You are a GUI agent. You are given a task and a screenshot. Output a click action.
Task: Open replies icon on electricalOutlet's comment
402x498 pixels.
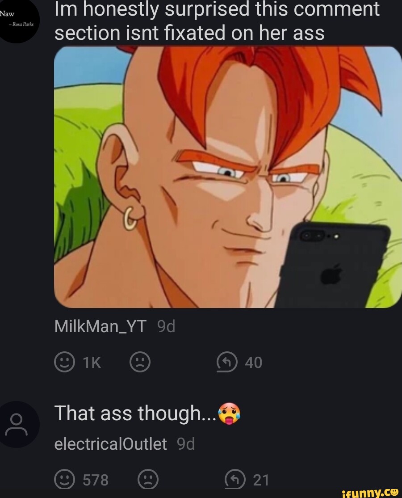[x=235, y=479]
